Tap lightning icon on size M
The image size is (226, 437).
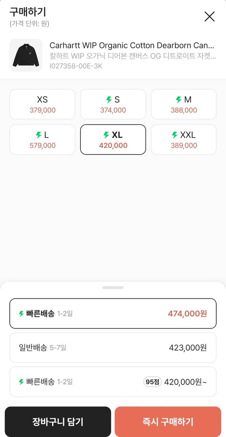[178, 100]
